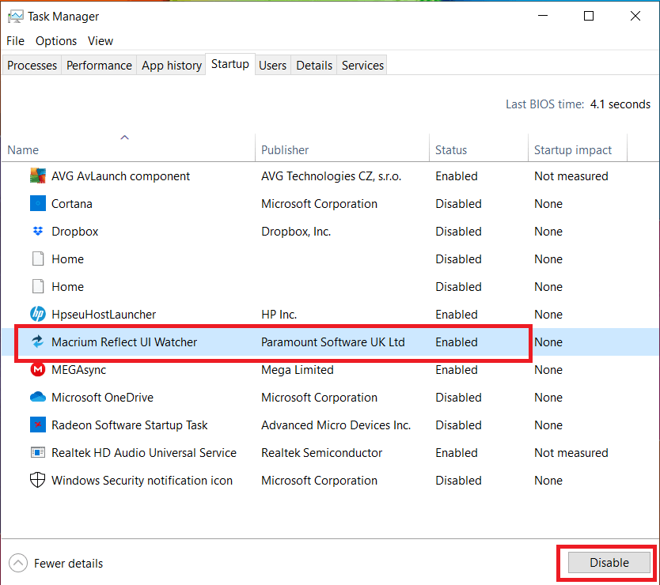The width and height of the screenshot is (660, 585).
Task: Click the Microsoft OneDrive cloud icon
Action: 38,397
